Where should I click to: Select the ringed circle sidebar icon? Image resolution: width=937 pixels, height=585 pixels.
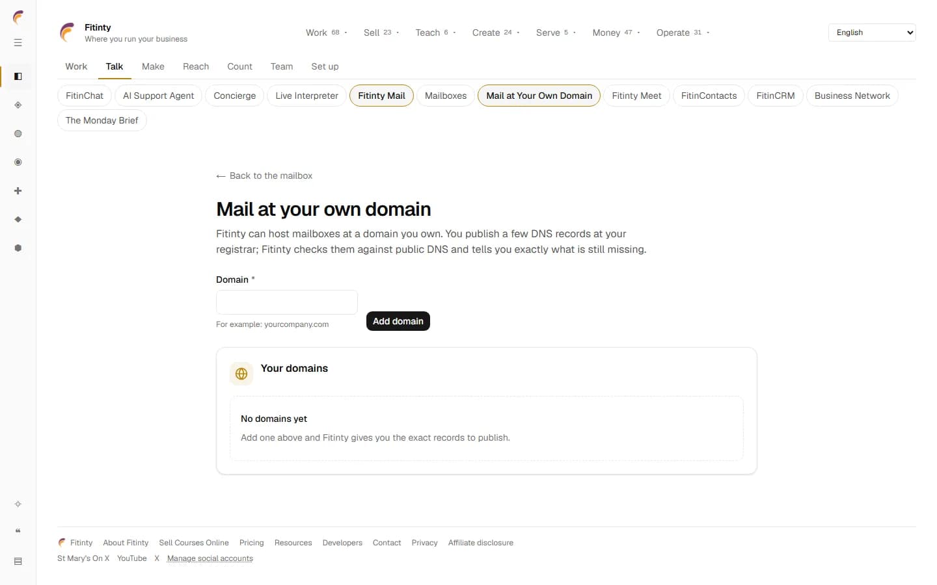18,162
